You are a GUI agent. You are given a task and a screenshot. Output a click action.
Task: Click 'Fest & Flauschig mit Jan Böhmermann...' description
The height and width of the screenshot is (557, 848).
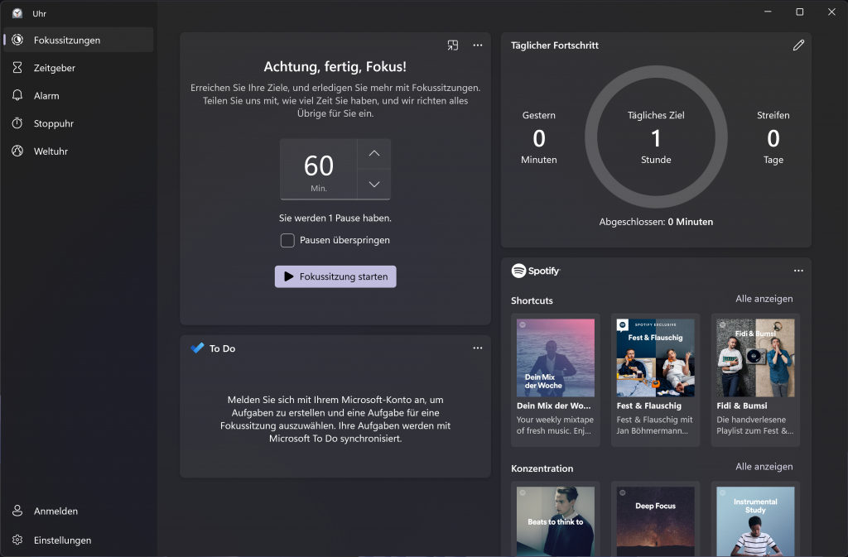[654, 425]
